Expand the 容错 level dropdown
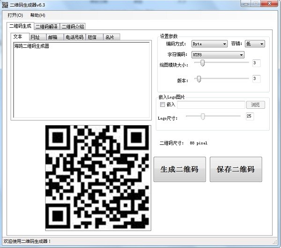 pyautogui.click(x=255, y=44)
